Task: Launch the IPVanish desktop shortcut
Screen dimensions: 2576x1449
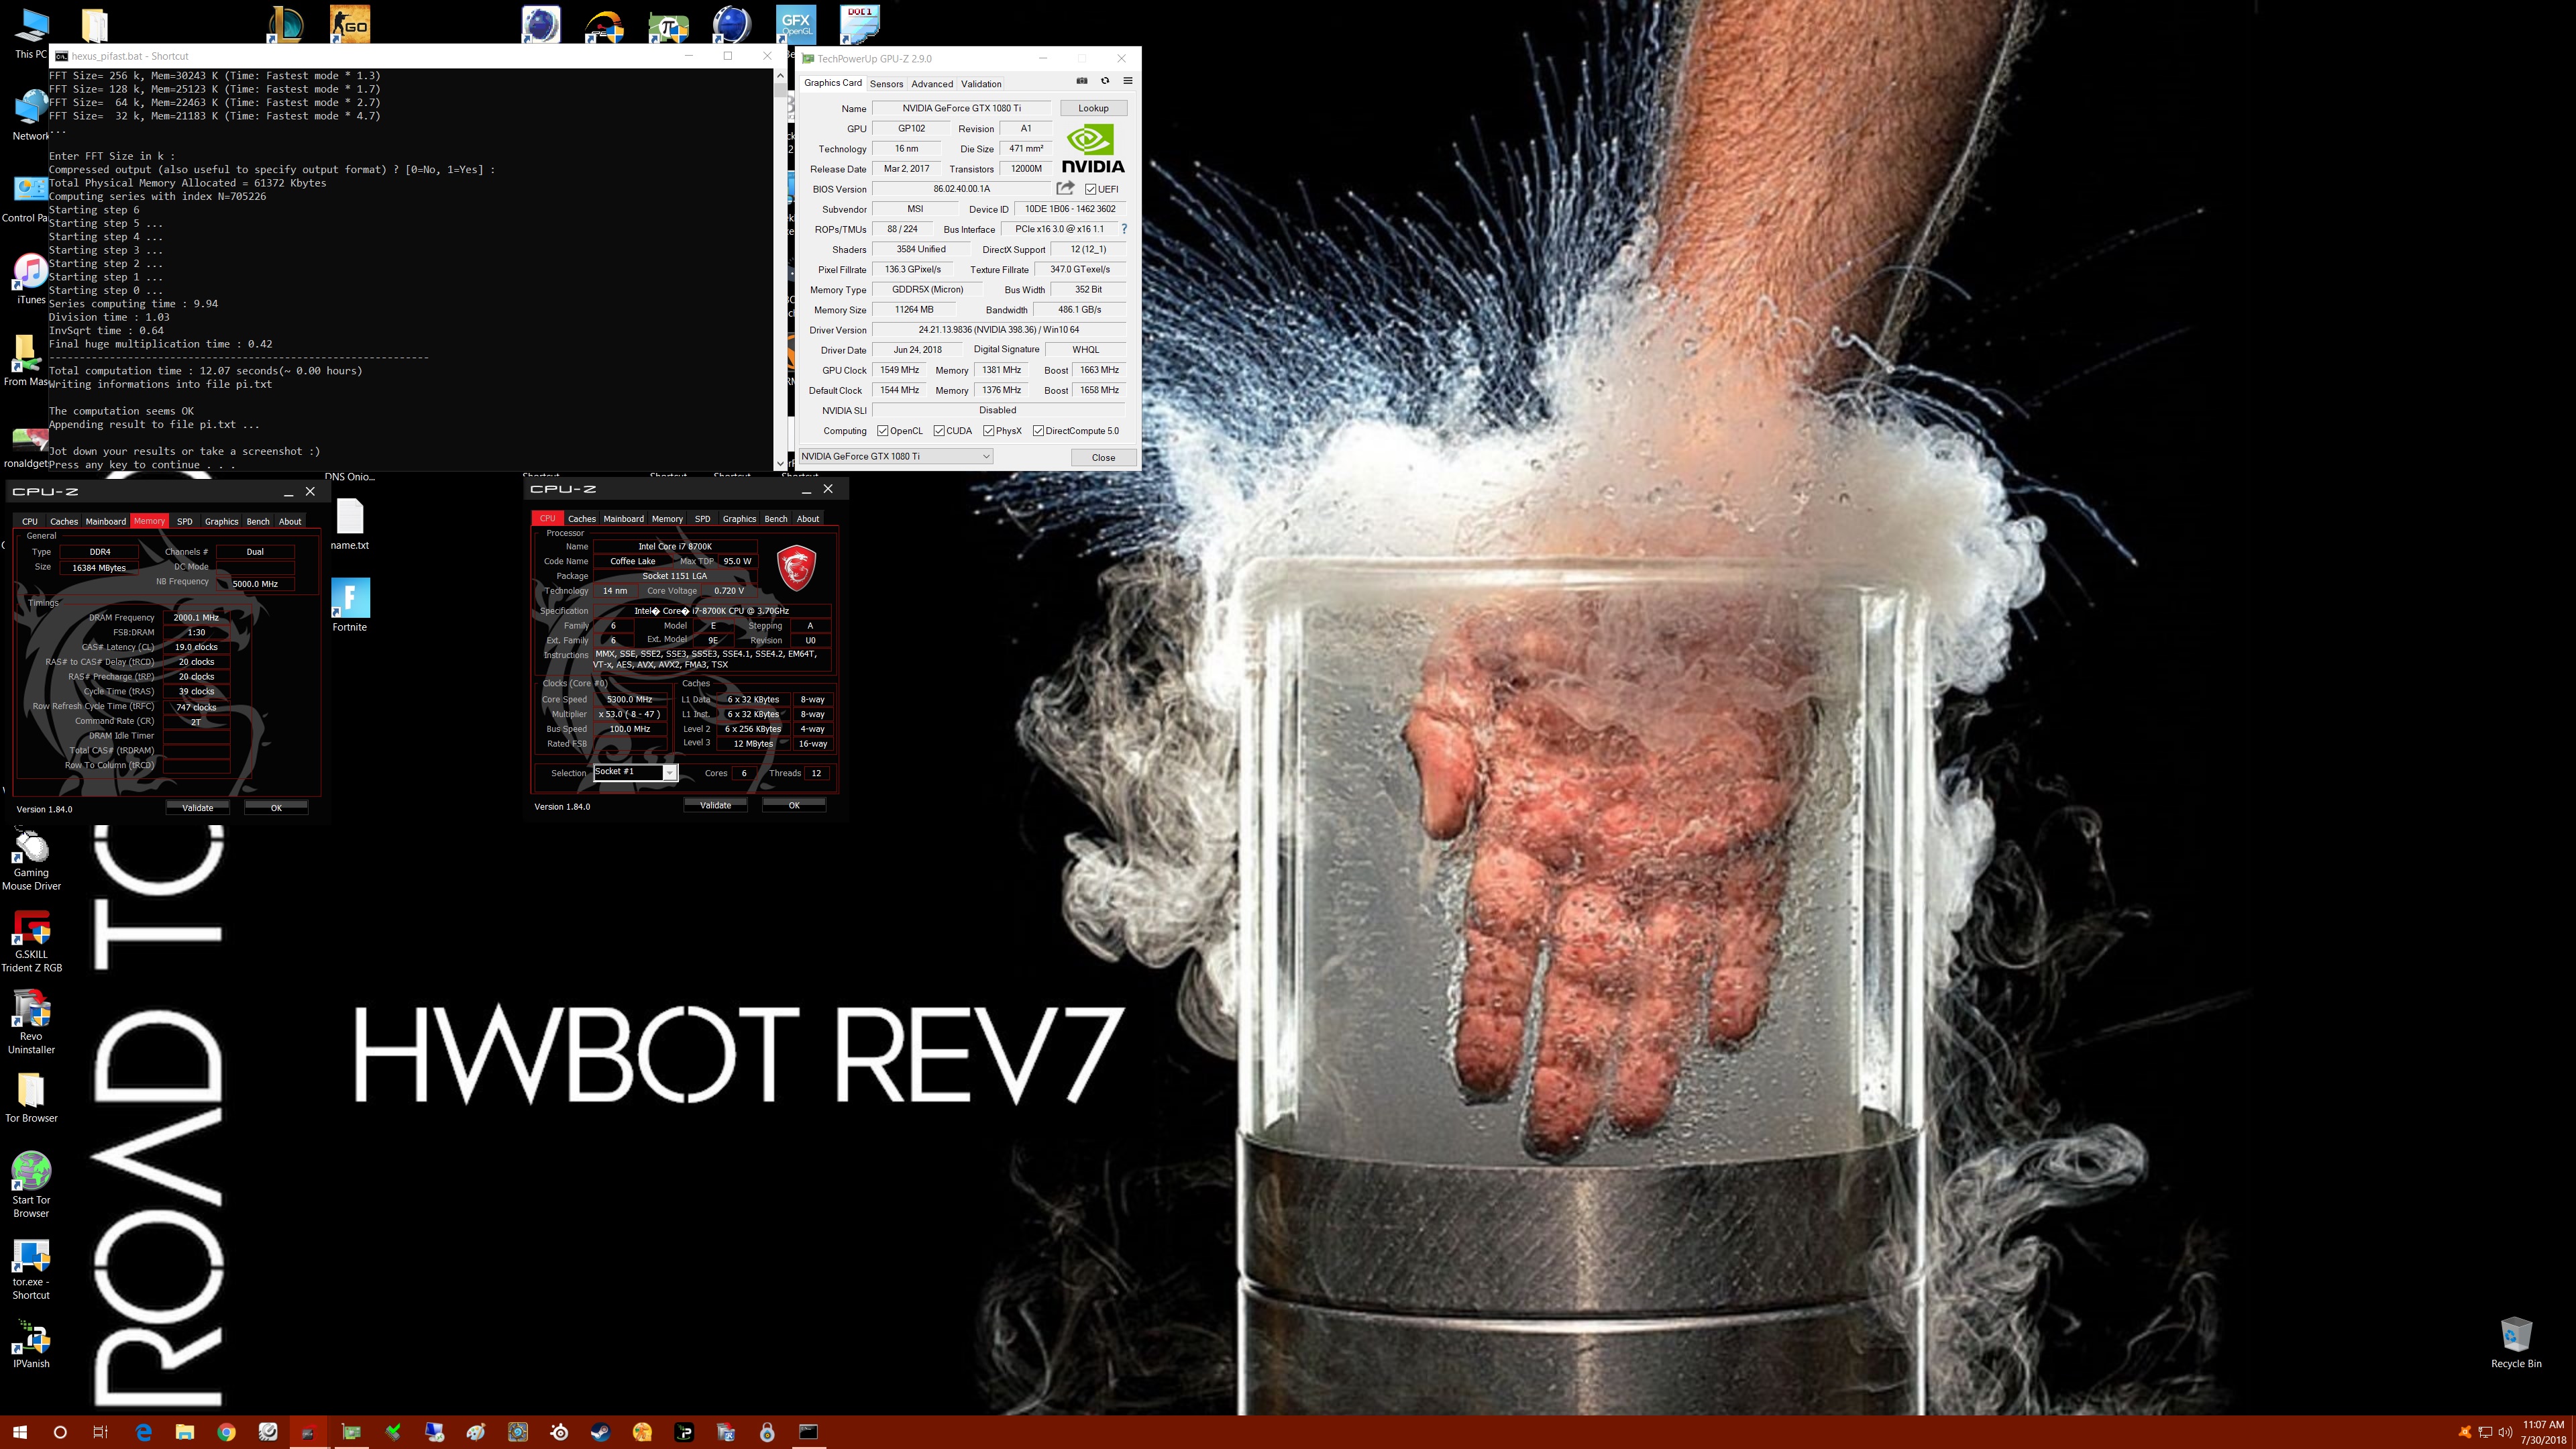Action: (x=31, y=1344)
